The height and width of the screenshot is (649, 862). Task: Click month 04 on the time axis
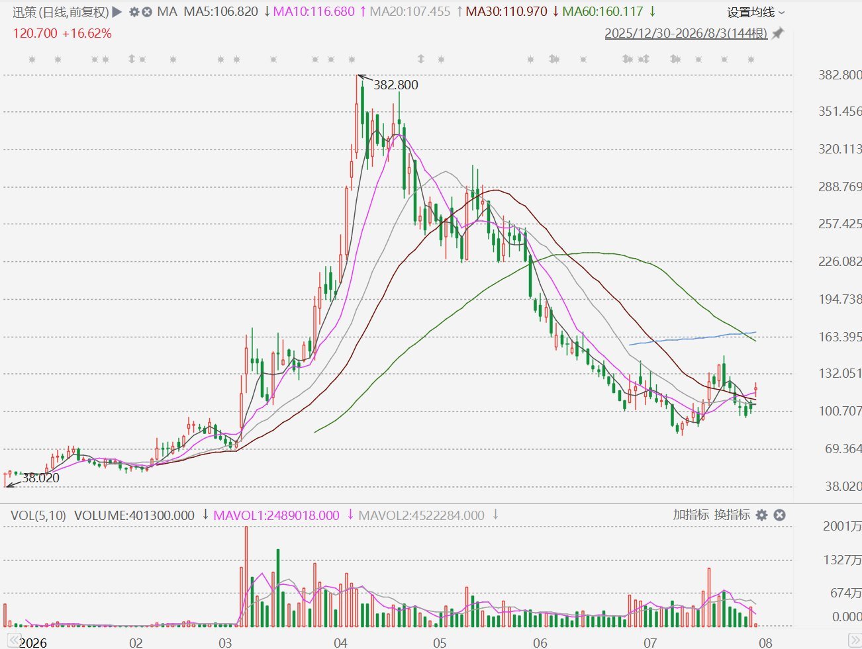point(340,643)
